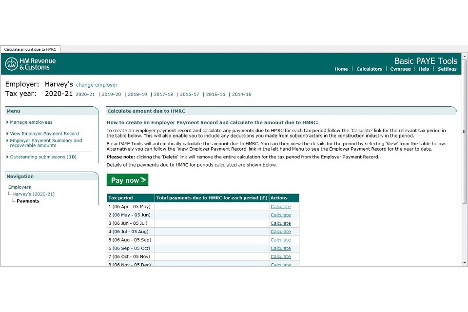Viewport: 468px width, 312px height.
Task: Click the '1 (06 Apr - 05 May)' cell
Action: (131, 207)
